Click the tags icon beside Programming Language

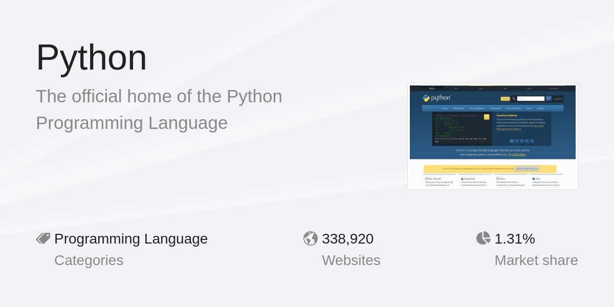[x=43, y=238]
